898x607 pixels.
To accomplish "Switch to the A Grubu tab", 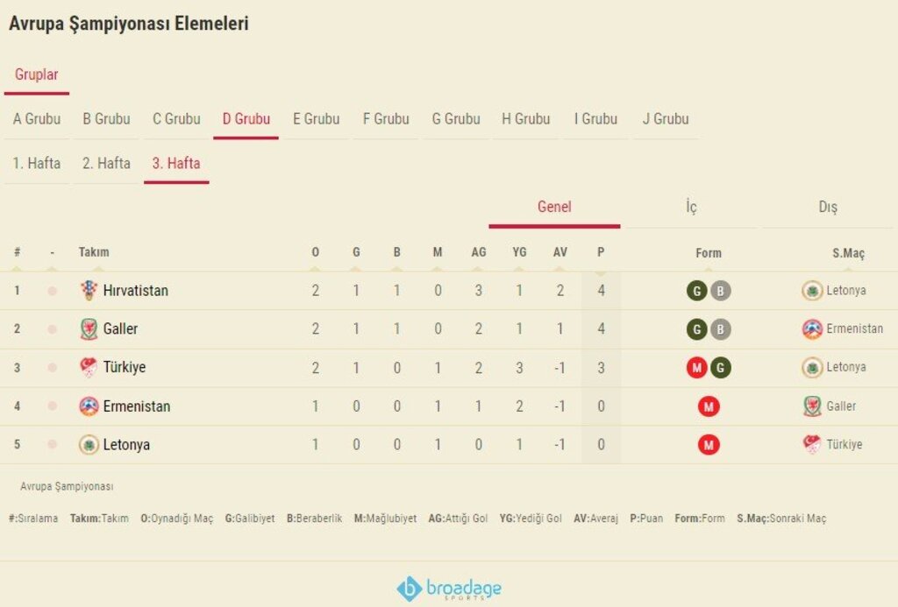I will tap(37, 119).
